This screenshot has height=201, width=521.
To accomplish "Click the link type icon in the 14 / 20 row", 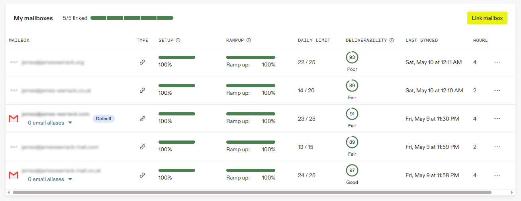I will coord(142,90).
